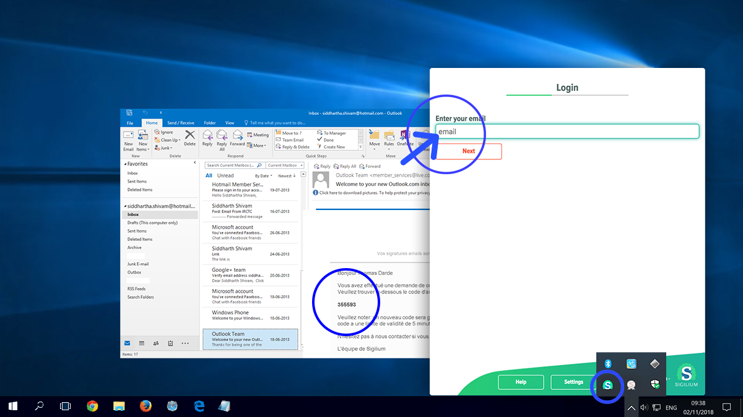This screenshot has height=417, width=743.
Task: Open New Items in Outlook ribbon
Action: click(x=142, y=140)
